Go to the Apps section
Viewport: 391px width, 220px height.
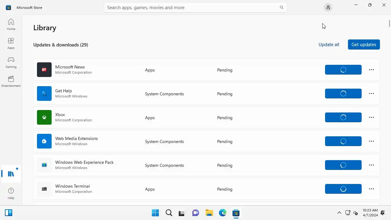(11, 43)
